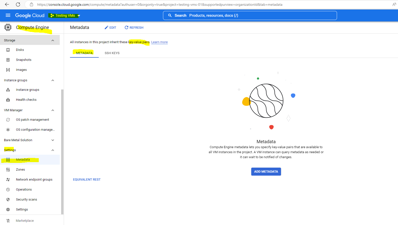Click the Google Cloud logo

[x=30, y=15]
